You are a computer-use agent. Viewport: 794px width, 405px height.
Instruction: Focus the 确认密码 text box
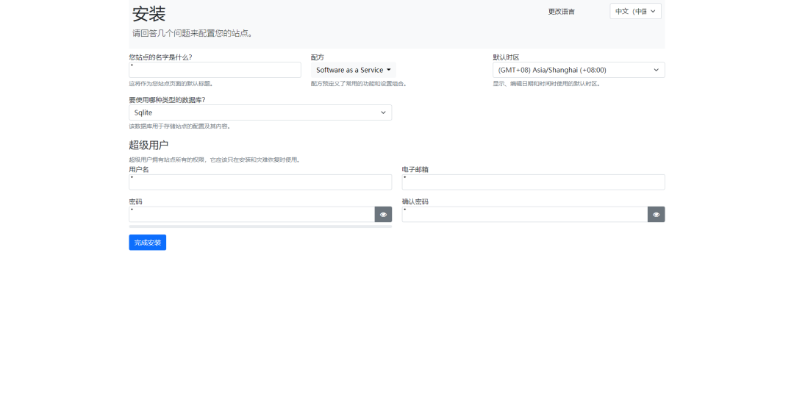(x=524, y=215)
